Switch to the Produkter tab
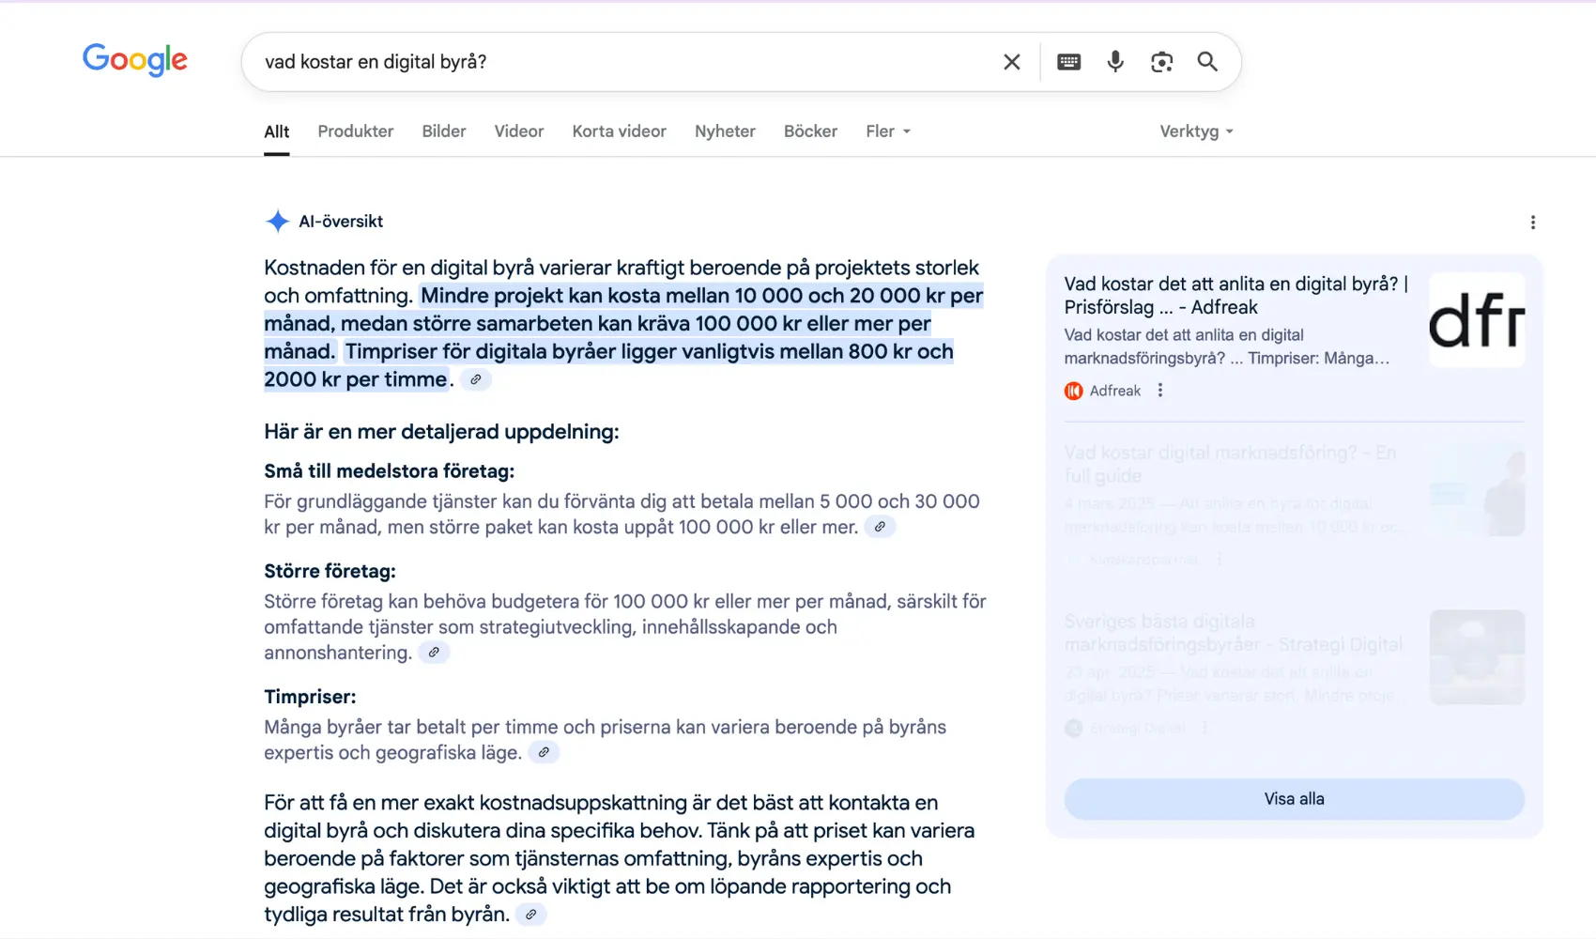 (x=356, y=131)
